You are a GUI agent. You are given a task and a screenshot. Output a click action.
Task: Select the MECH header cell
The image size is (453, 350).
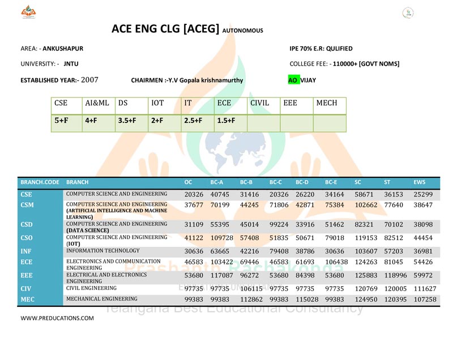[x=330, y=106]
